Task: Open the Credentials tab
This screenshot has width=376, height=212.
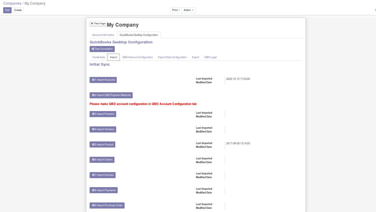Action: coord(99,57)
